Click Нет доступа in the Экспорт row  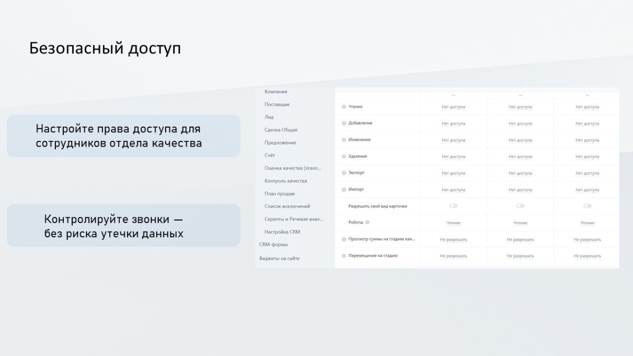[x=455, y=172]
